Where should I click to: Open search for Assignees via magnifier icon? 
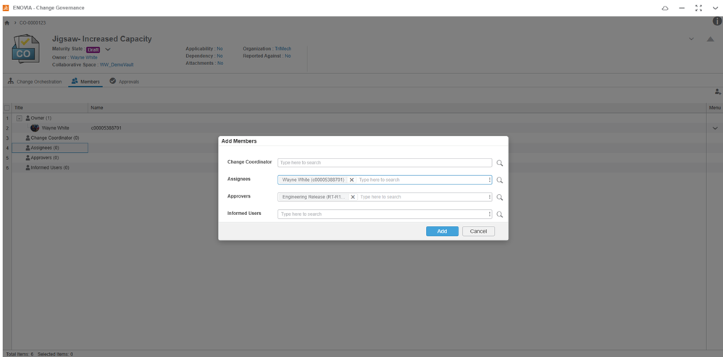(x=500, y=180)
